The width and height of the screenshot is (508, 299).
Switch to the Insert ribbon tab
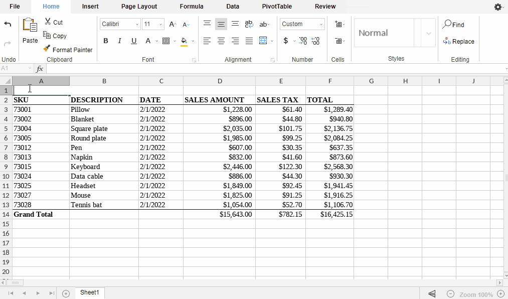(x=90, y=7)
